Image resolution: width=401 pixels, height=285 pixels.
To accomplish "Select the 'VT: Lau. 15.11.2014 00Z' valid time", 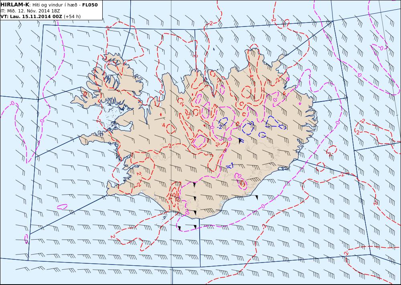I will click(x=31, y=16).
